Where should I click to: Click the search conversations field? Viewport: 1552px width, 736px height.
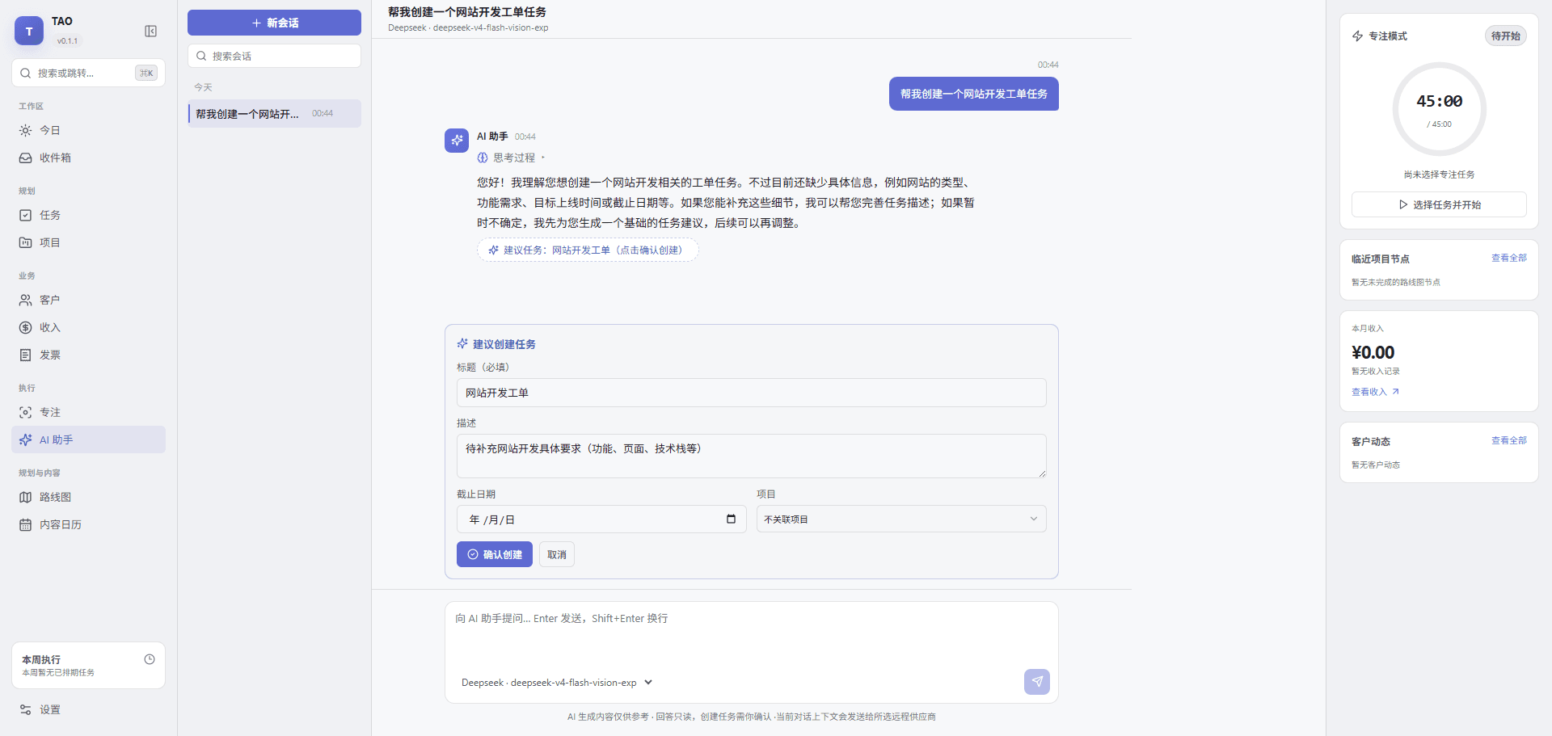click(x=274, y=56)
